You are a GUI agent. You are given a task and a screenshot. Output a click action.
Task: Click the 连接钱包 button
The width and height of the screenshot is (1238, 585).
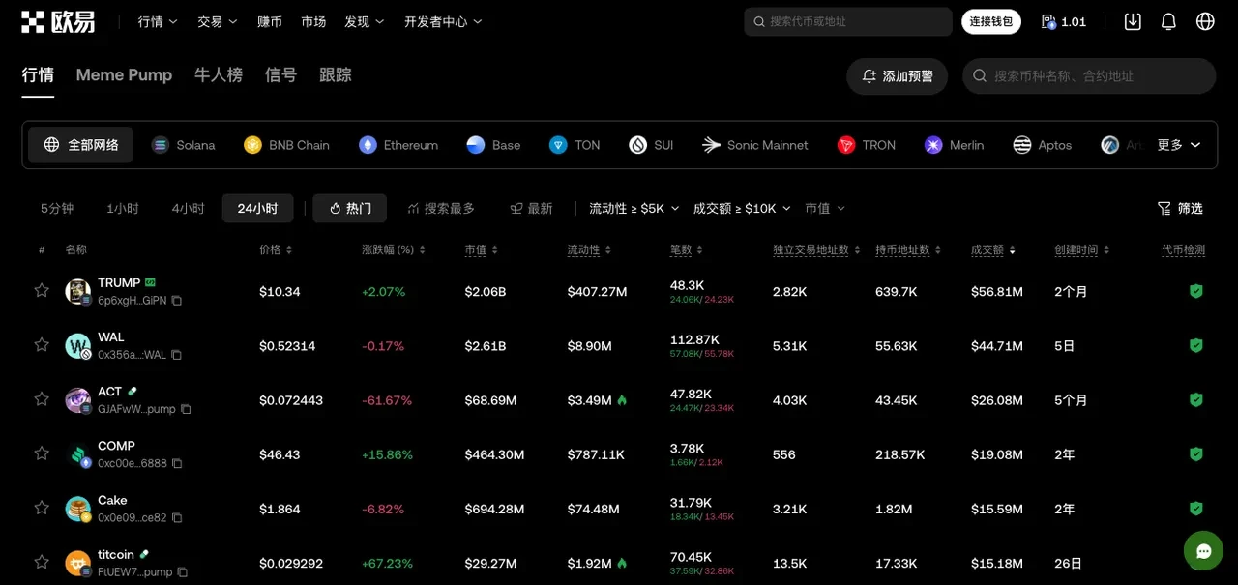tap(991, 21)
